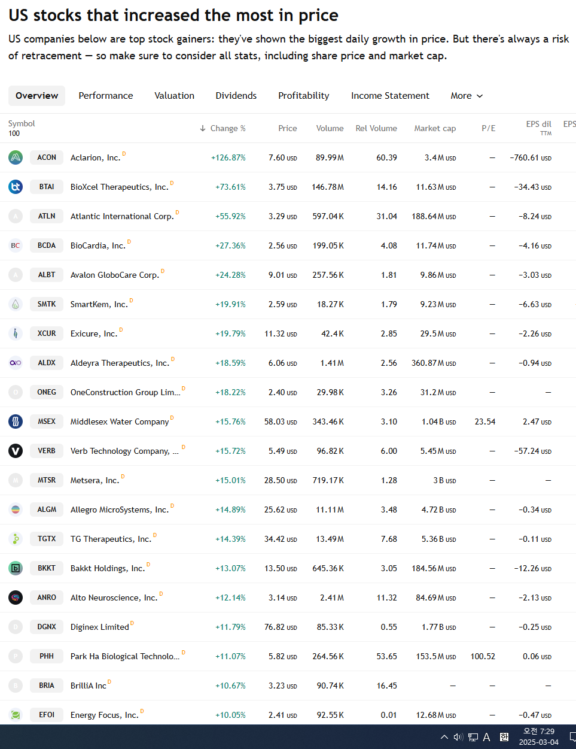Open the Atlantic International Corp. link

pyautogui.click(x=122, y=216)
